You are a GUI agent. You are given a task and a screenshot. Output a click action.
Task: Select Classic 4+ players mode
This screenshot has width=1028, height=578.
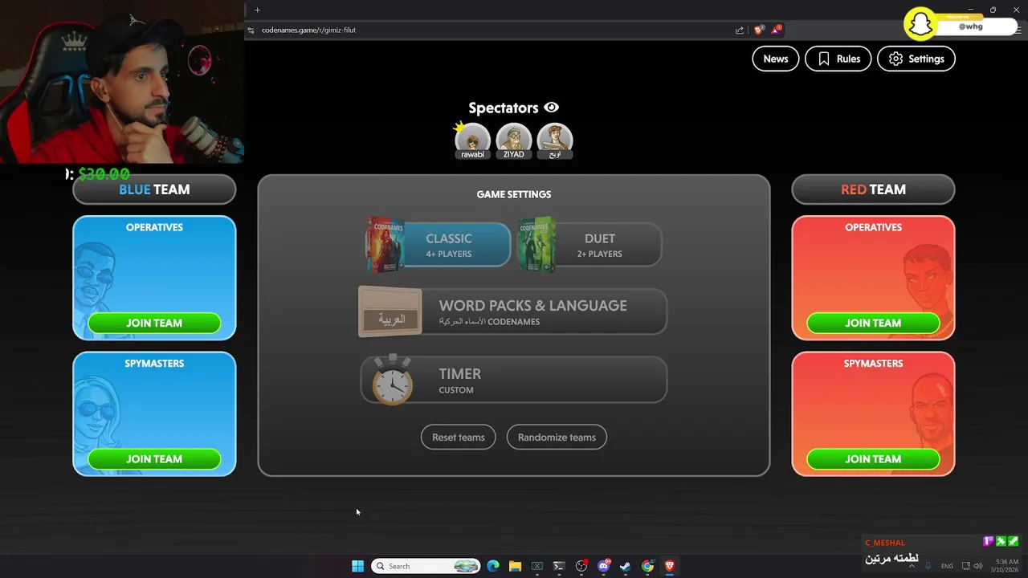click(439, 245)
